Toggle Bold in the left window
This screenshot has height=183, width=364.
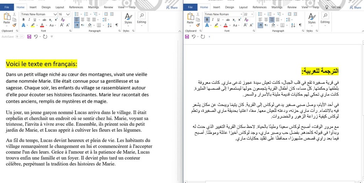click(23, 20)
